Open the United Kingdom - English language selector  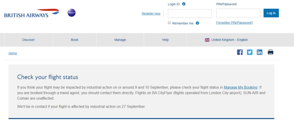pos(226,40)
